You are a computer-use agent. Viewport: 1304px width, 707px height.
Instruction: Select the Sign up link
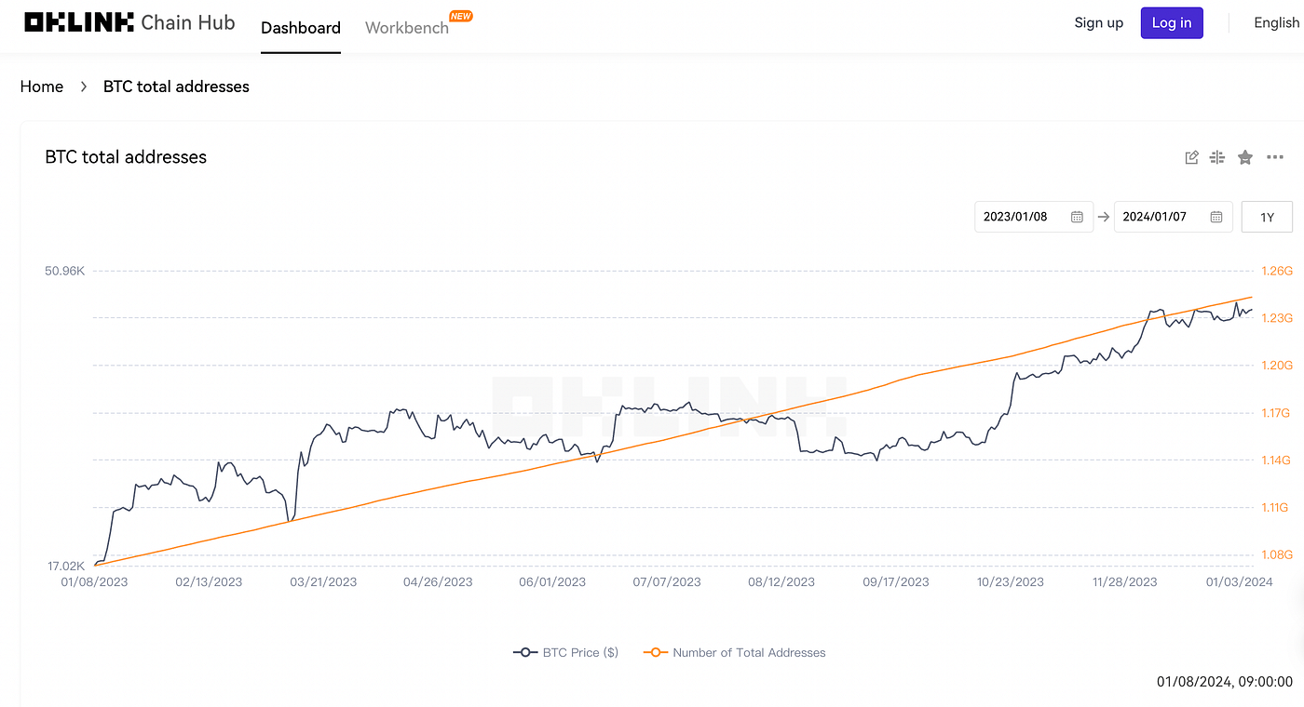(1098, 22)
